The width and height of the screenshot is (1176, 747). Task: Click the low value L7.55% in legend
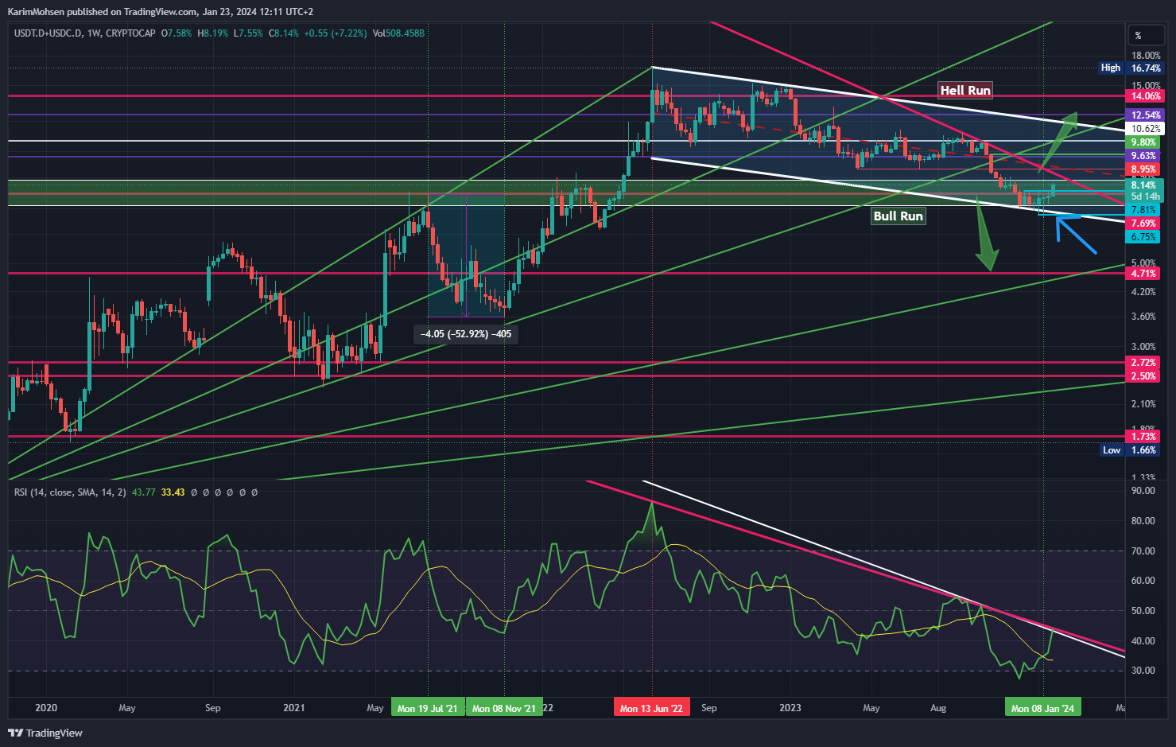[x=248, y=33]
